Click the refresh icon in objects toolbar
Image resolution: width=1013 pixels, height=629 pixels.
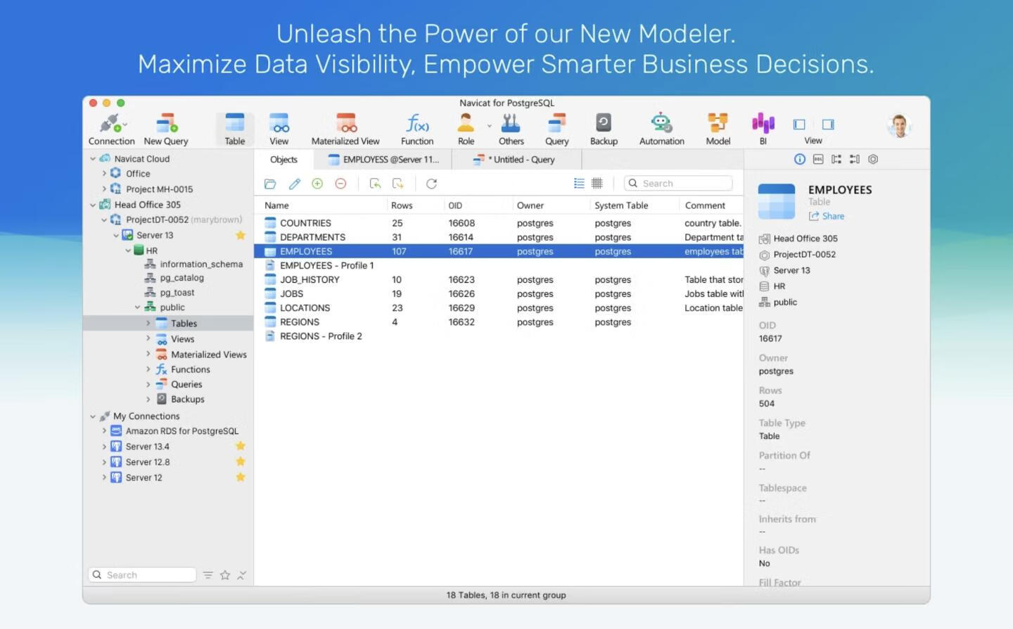tap(431, 184)
